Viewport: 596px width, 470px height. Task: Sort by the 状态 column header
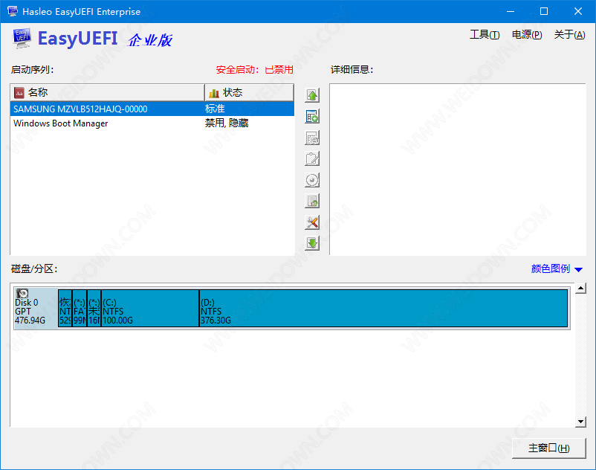[x=250, y=92]
